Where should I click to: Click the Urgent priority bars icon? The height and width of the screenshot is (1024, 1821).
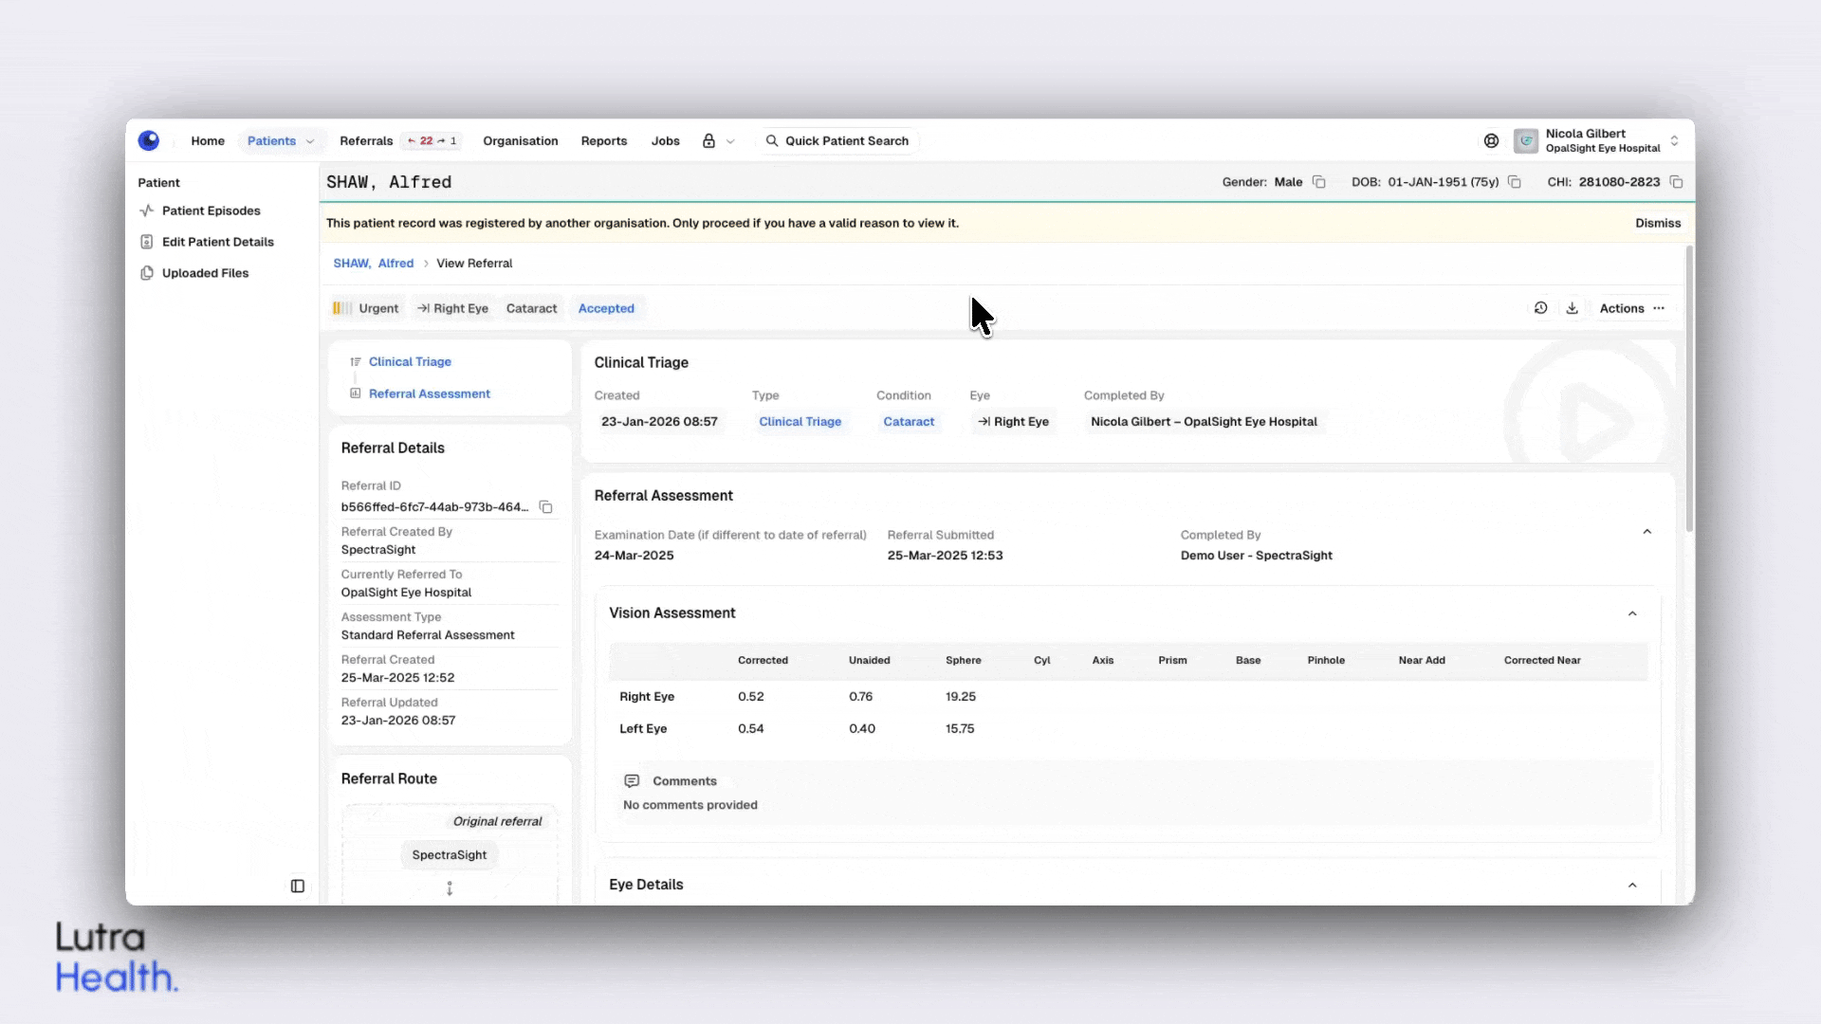click(x=342, y=308)
